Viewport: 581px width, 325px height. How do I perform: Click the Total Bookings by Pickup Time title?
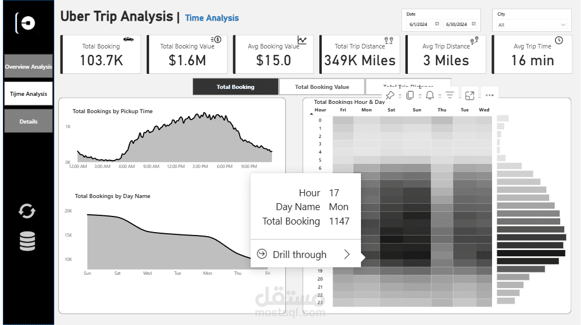[113, 111]
